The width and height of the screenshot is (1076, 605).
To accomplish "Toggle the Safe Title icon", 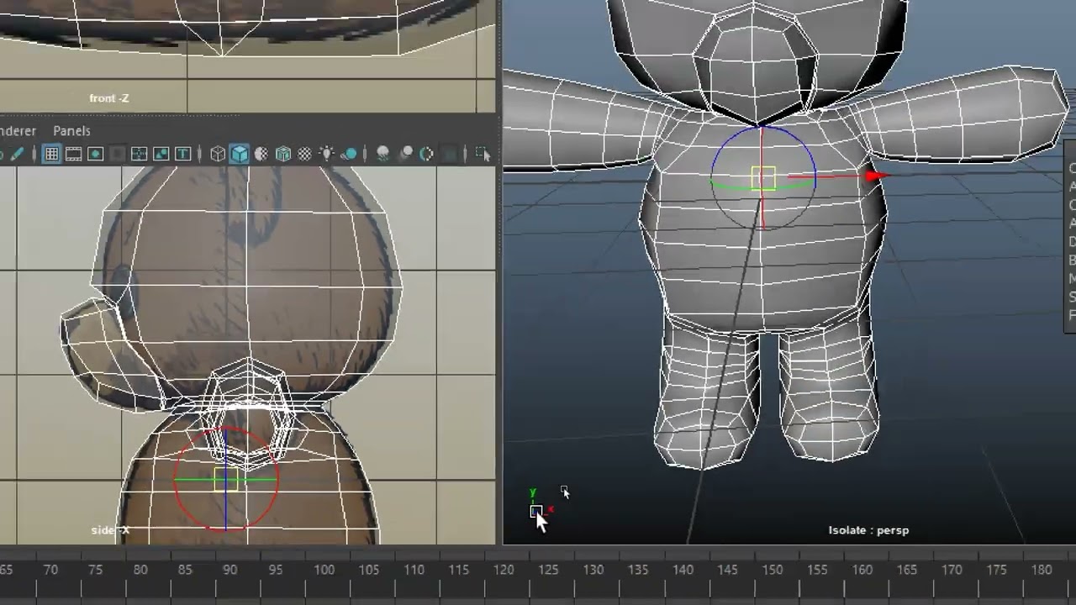I will click(182, 154).
